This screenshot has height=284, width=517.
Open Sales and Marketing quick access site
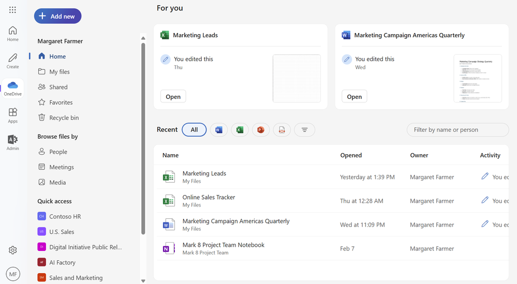tap(76, 278)
